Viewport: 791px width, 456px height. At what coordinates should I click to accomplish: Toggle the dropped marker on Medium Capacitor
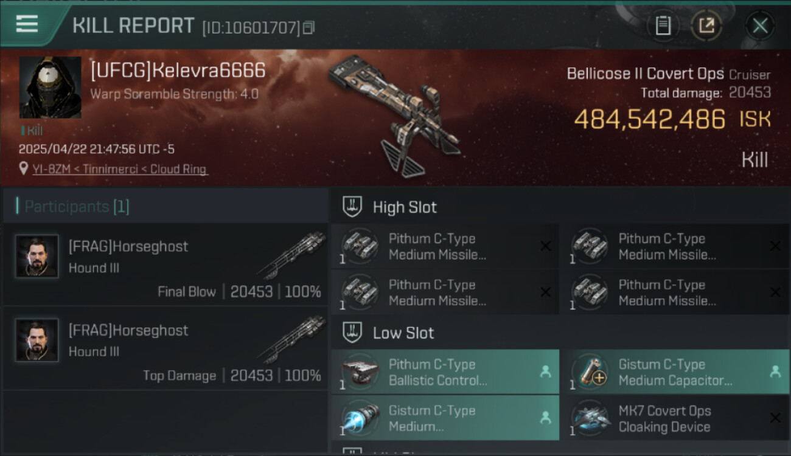775,371
